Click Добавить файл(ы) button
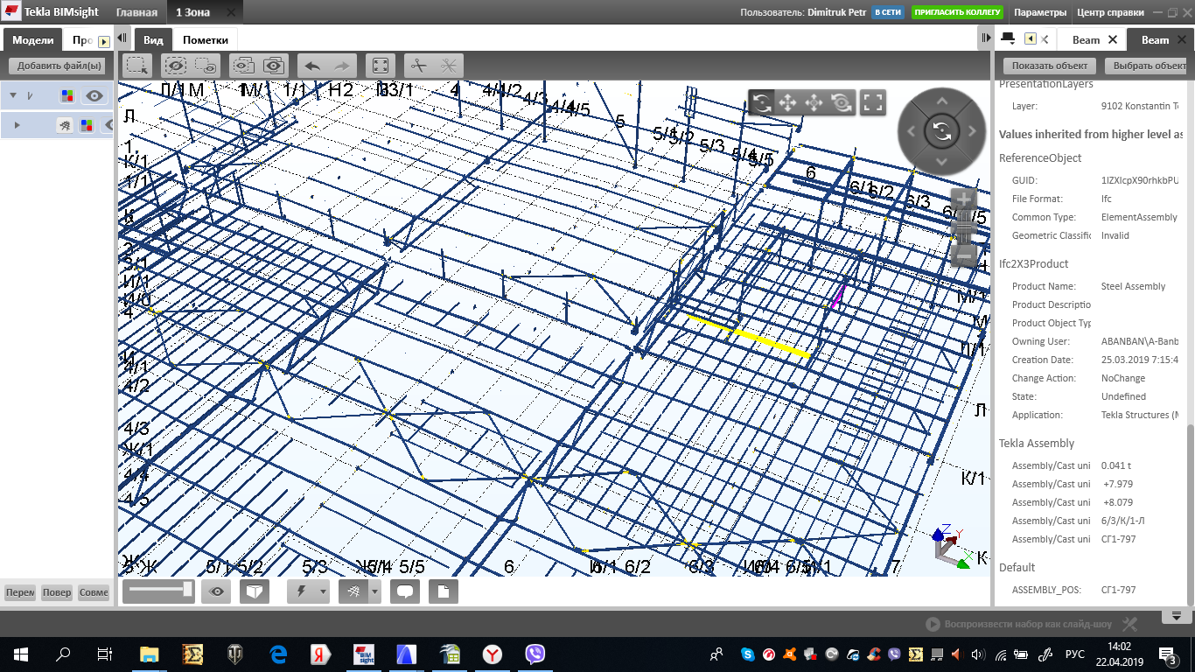The height and width of the screenshot is (672, 1195). point(57,66)
